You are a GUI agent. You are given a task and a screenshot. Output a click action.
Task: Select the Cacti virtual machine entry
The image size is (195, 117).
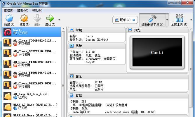[32, 32]
